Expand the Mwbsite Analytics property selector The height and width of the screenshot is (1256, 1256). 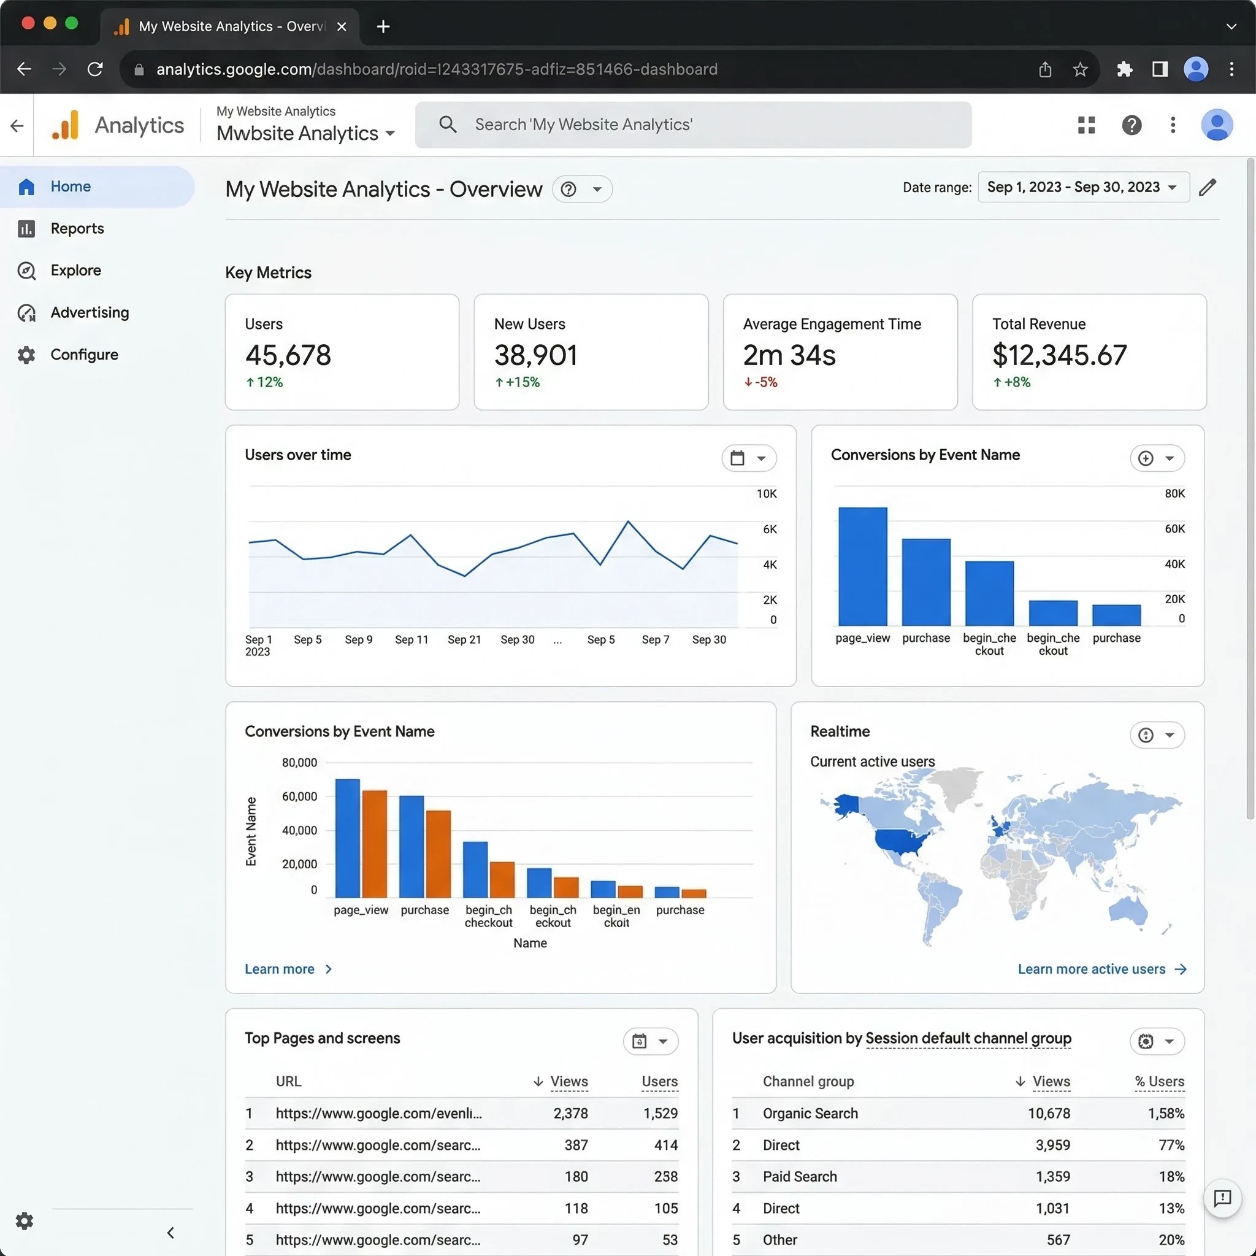pos(305,133)
